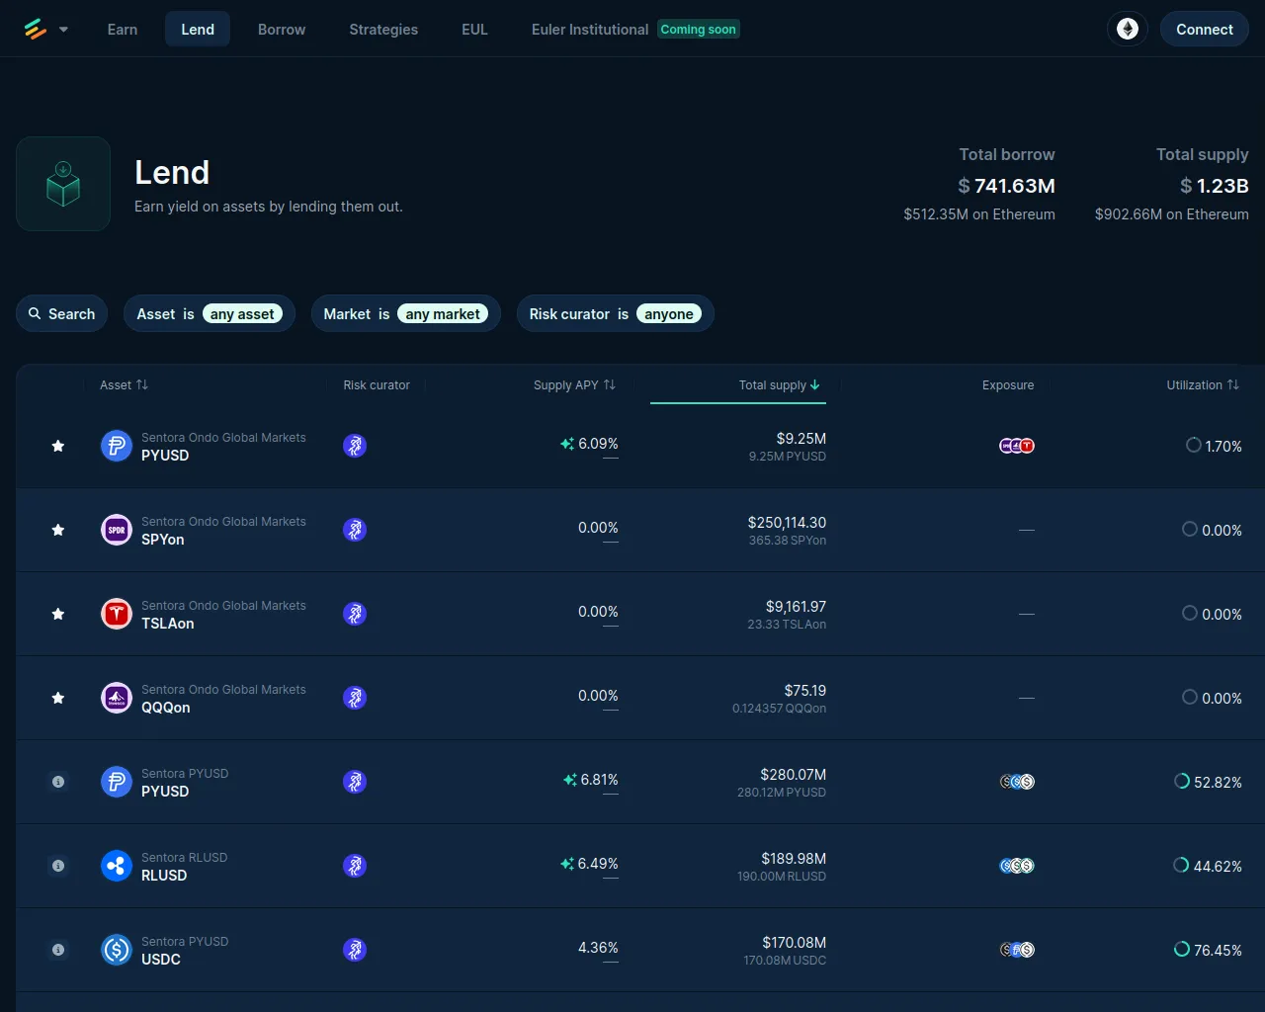The height and width of the screenshot is (1012, 1265).
Task: Open the Asset filter dropdown
Action: coord(210,314)
